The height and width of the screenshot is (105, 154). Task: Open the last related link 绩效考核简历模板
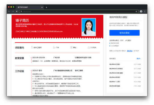(115, 86)
